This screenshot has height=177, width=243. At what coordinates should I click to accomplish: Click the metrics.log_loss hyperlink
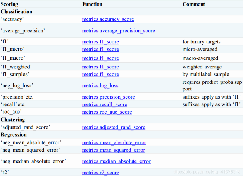(x=100, y=85)
